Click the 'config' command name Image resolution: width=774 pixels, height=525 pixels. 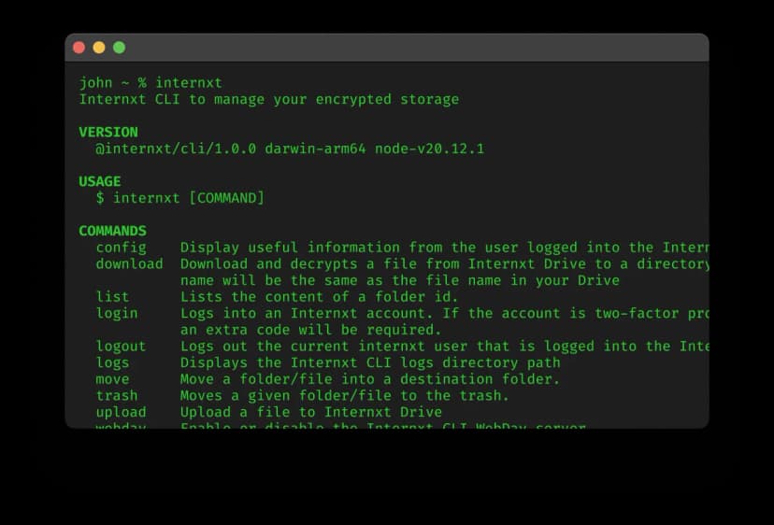click(x=121, y=248)
